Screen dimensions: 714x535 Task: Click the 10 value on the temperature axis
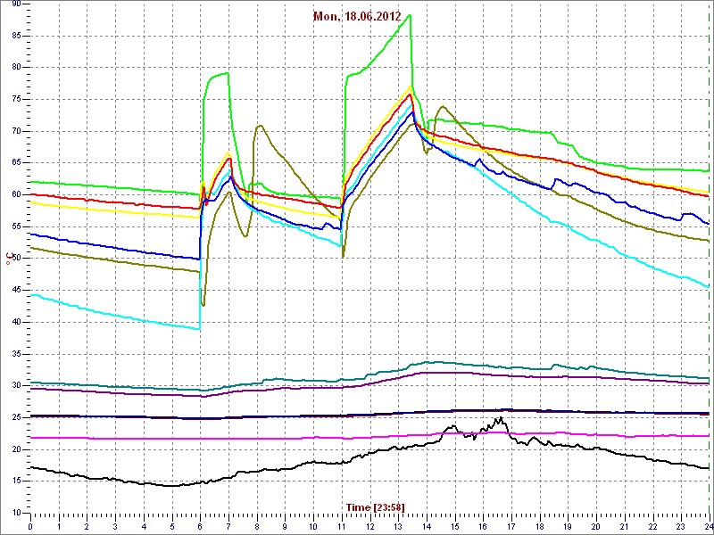click(x=18, y=513)
